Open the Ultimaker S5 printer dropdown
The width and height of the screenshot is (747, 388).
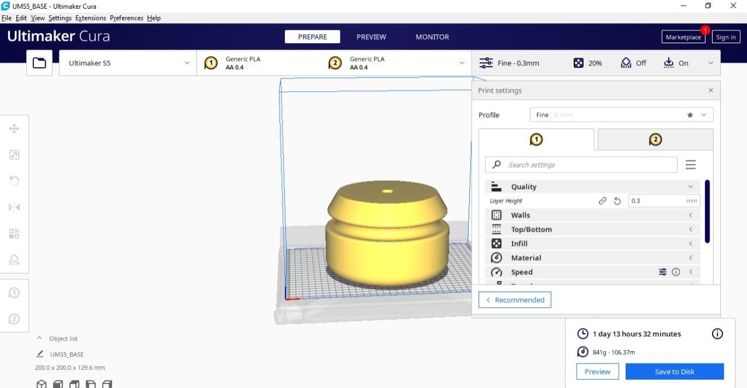128,62
